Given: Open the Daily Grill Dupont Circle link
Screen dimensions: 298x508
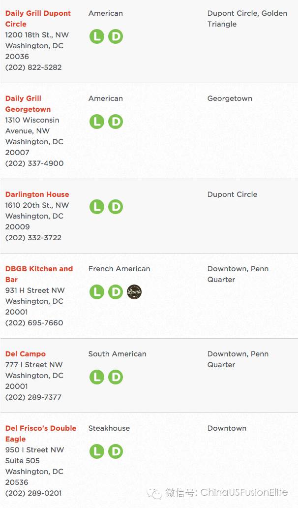Looking at the screenshot, I should pos(38,19).
